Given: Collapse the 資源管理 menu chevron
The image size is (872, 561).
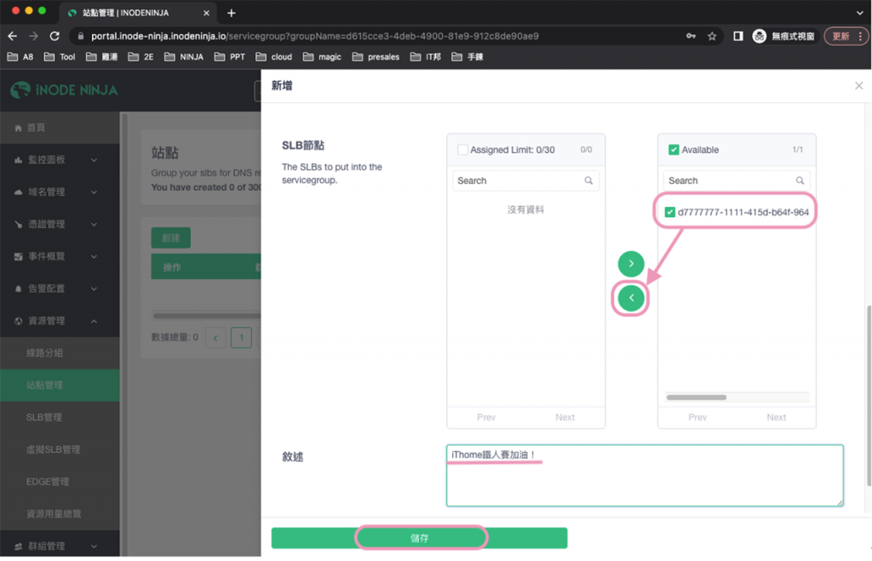Looking at the screenshot, I should click(x=94, y=321).
